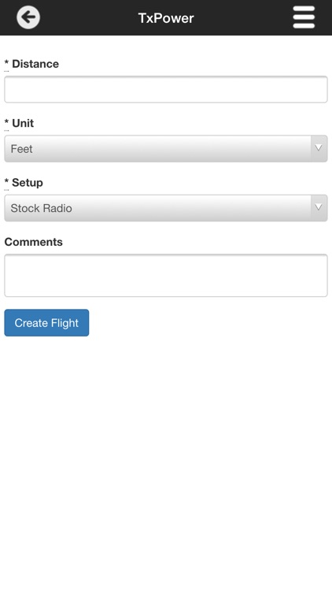Click the required asterisk beside Unit

(x=6, y=122)
